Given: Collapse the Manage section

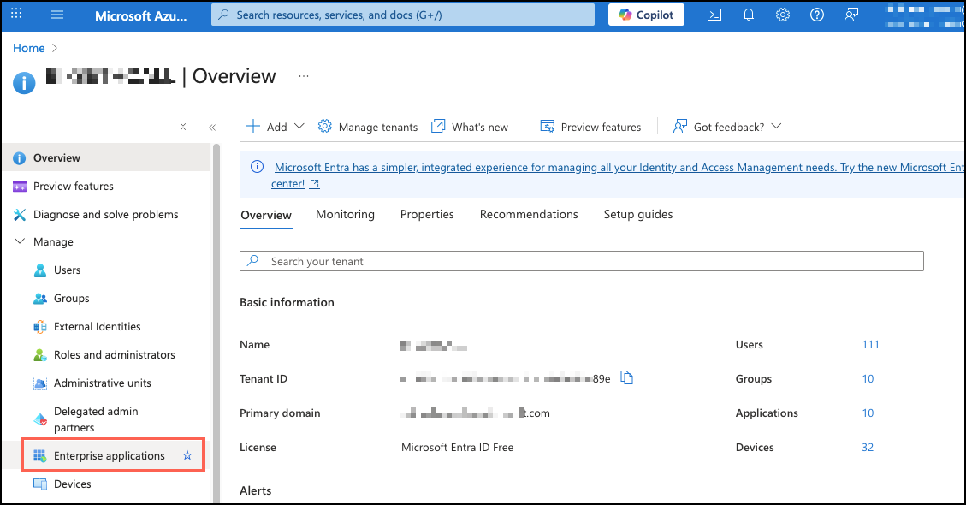Looking at the screenshot, I should pos(20,242).
